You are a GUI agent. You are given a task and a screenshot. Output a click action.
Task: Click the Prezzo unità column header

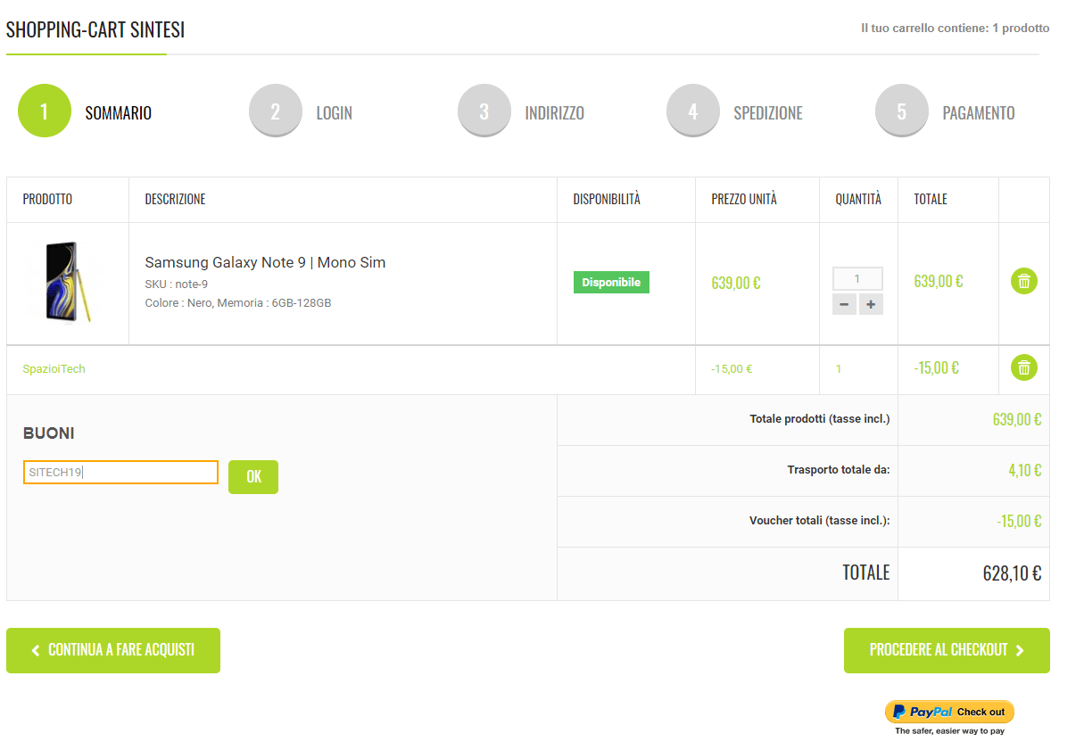pyautogui.click(x=744, y=199)
